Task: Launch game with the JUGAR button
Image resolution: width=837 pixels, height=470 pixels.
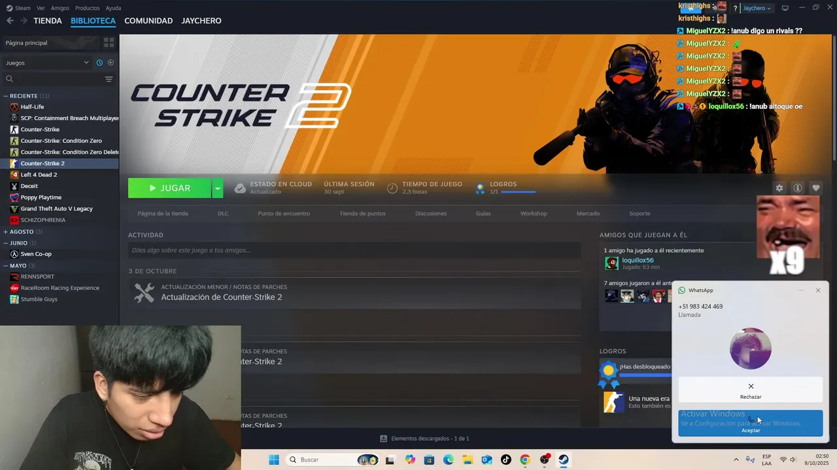Action: click(x=170, y=188)
